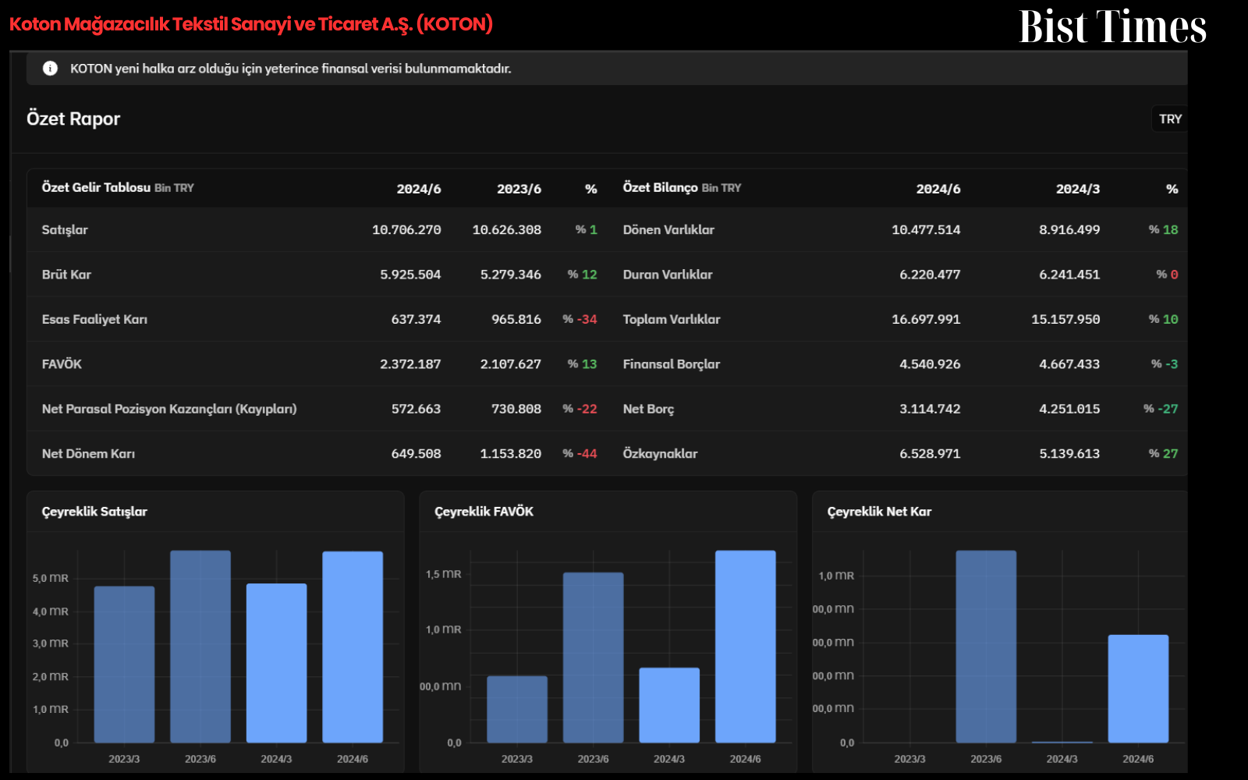Select the Net Borç row label
The width and height of the screenshot is (1248, 780).
point(648,409)
